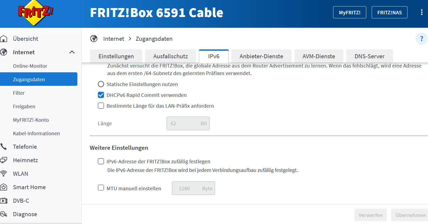The image size is (428, 224).
Task: Open Kabel-Informationen in the sidebar
Action: coord(36,133)
